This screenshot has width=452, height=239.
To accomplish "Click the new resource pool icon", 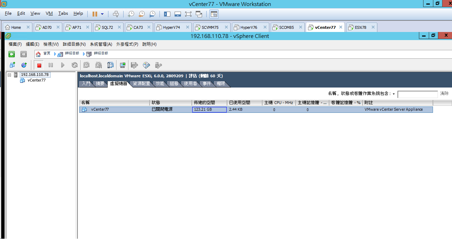I will [24, 65].
